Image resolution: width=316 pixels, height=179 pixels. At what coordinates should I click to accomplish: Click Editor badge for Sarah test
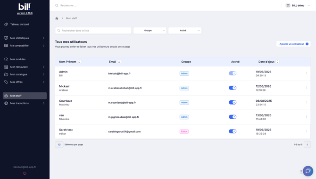click(184, 131)
